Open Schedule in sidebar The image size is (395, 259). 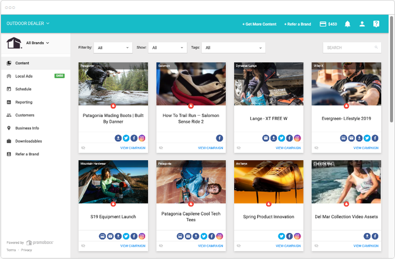36,89
